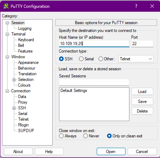
Task: Expand the Selection tree node
Action: pos(14,80)
